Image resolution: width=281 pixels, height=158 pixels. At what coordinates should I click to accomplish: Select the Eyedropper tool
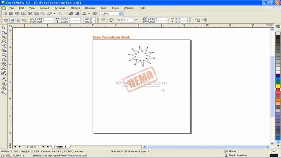4,79
